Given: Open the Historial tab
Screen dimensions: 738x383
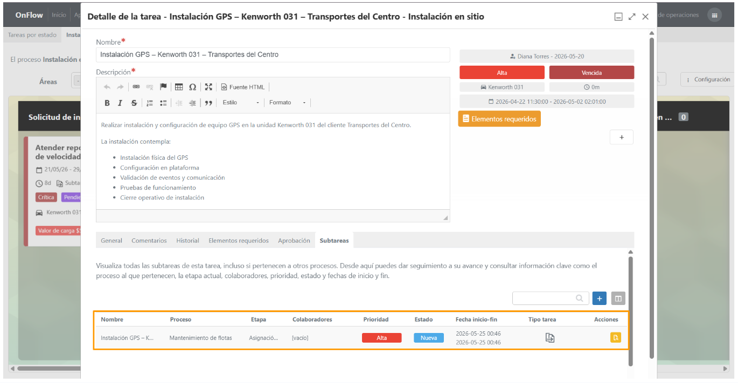Looking at the screenshot, I should 187,240.
